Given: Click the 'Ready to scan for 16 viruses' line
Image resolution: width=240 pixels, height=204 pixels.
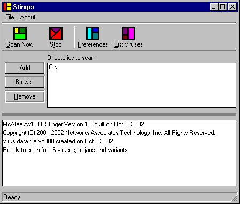Looking at the screenshot, I should click(66, 150).
